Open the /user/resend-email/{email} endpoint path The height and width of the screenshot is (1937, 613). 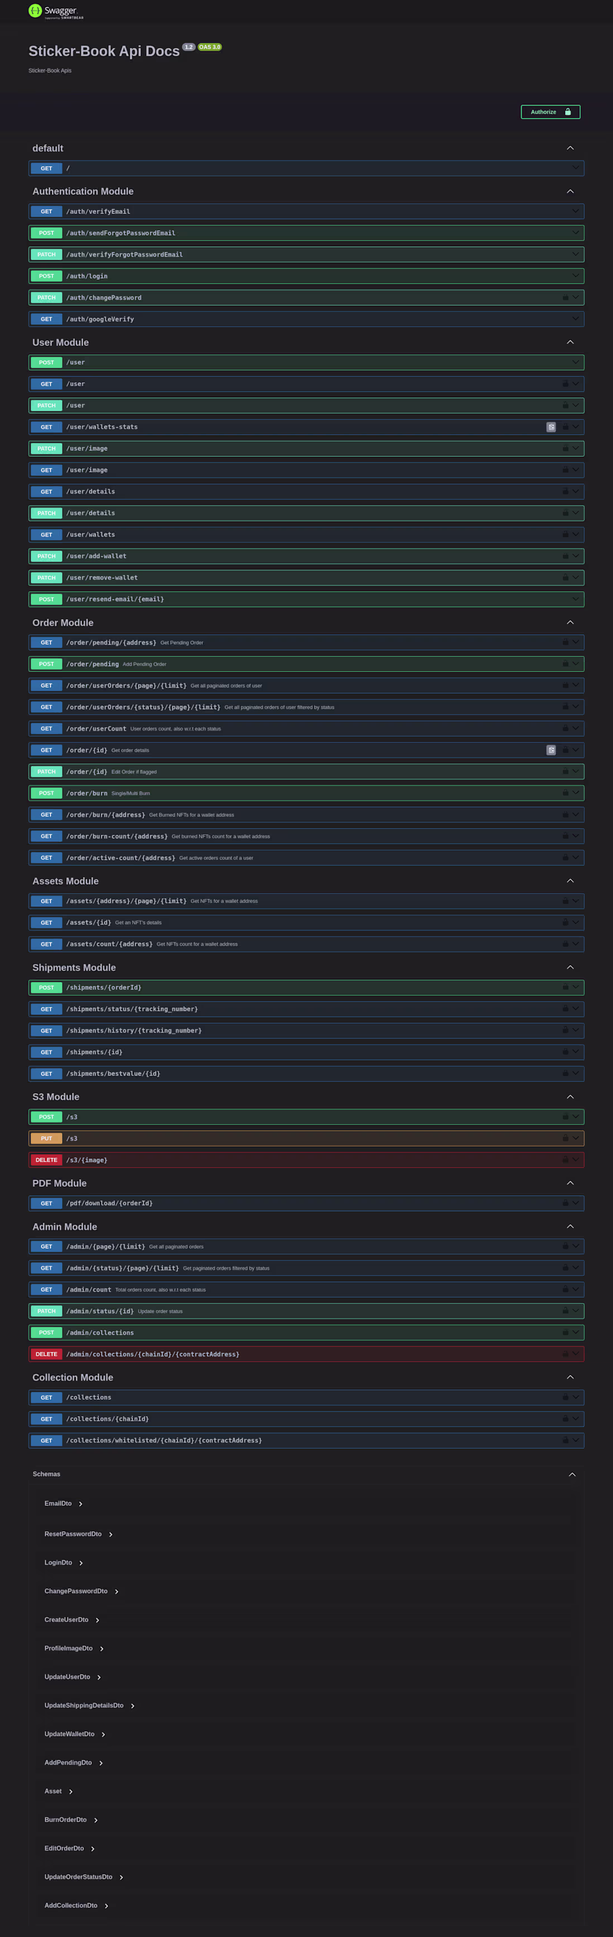pos(115,599)
